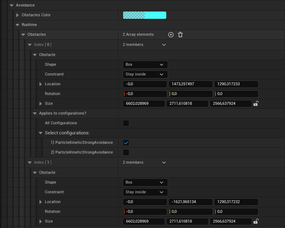Click Index 0 Size X field 6602,028969
This screenshot has width=285, height=228.
tap(144, 104)
